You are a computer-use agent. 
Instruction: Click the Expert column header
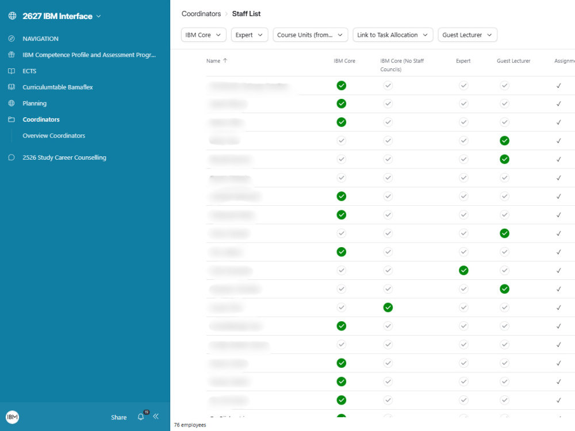pos(463,61)
